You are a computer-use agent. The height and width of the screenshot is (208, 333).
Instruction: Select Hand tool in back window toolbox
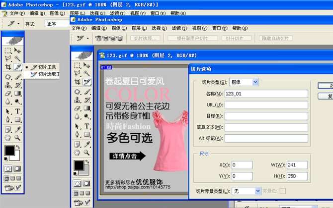tap(8, 138)
